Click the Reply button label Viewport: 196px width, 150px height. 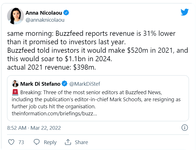pos(50,142)
